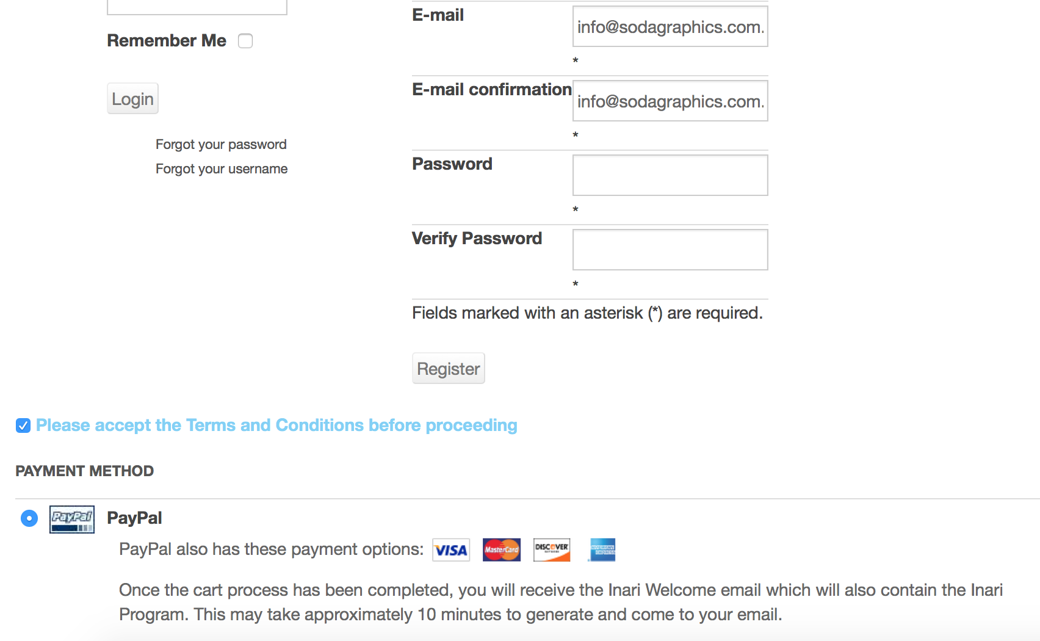Enable the Remember Me checkbox
The width and height of the screenshot is (1040, 641).
(245, 41)
